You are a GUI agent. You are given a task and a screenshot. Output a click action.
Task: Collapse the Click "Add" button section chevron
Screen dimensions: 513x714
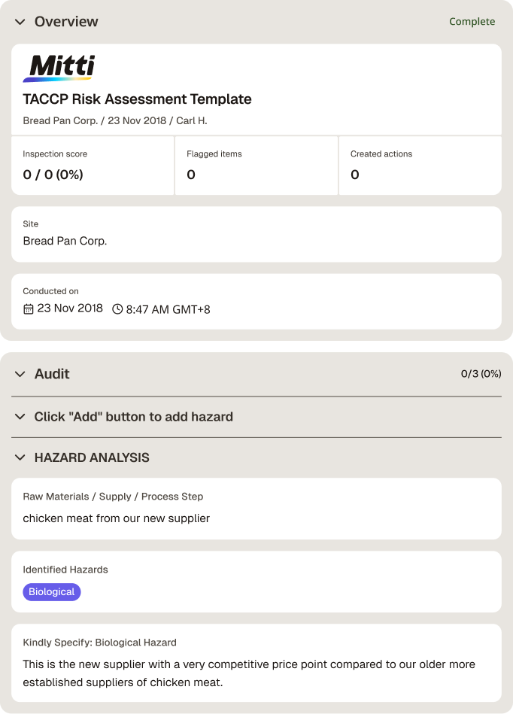[20, 417]
